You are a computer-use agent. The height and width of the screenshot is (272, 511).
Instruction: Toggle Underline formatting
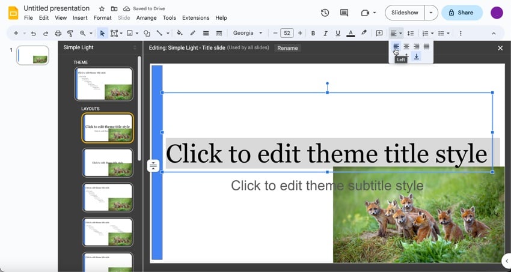tap(338, 33)
